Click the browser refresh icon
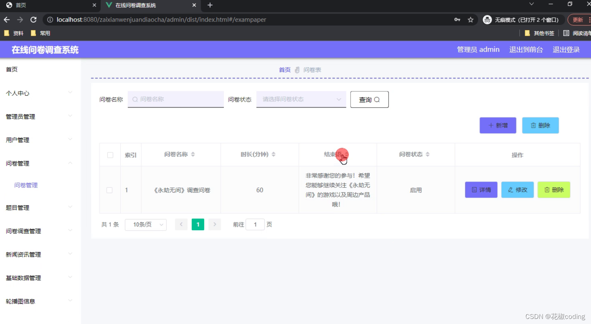 (x=33, y=19)
